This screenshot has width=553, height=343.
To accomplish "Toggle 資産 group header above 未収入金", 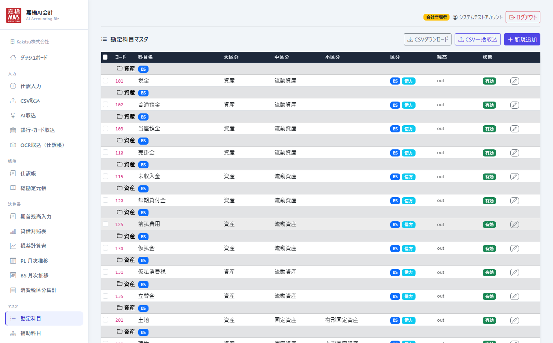I will coord(320,164).
